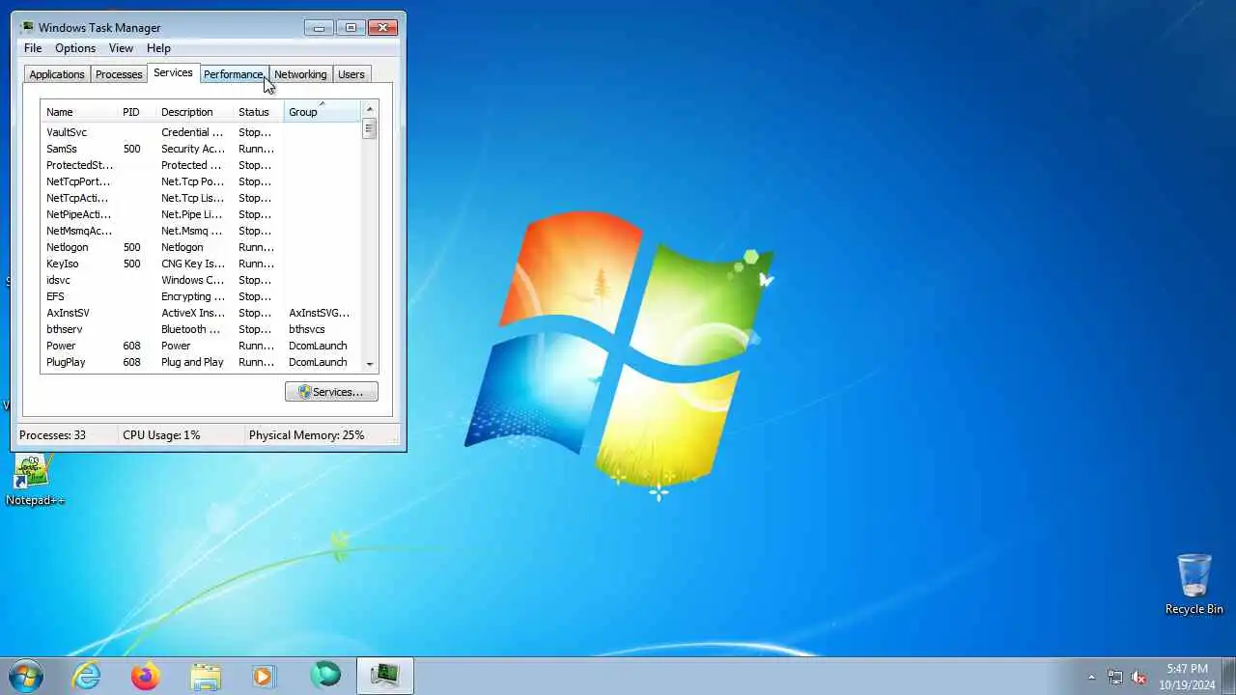Select the idsvc service row
This screenshot has width=1236, height=695.
coord(200,280)
